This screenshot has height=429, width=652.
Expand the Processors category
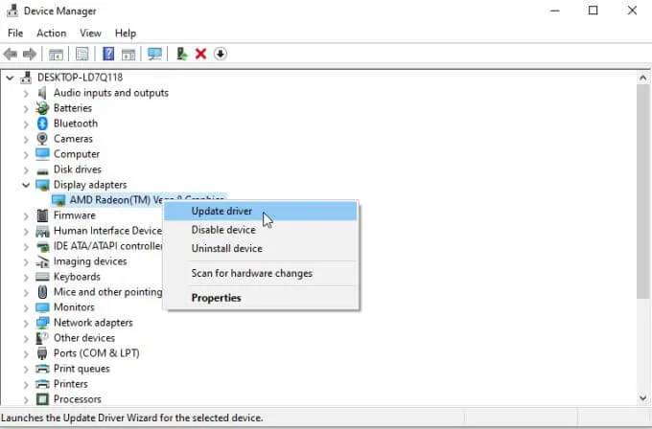(26, 399)
